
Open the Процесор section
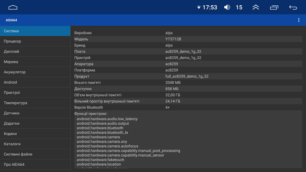tap(35, 41)
